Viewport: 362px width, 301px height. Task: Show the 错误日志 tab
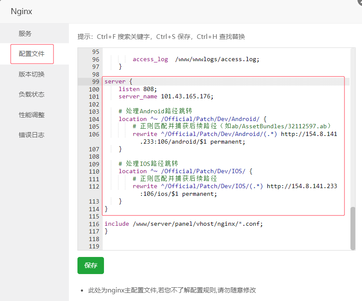pyautogui.click(x=32, y=135)
